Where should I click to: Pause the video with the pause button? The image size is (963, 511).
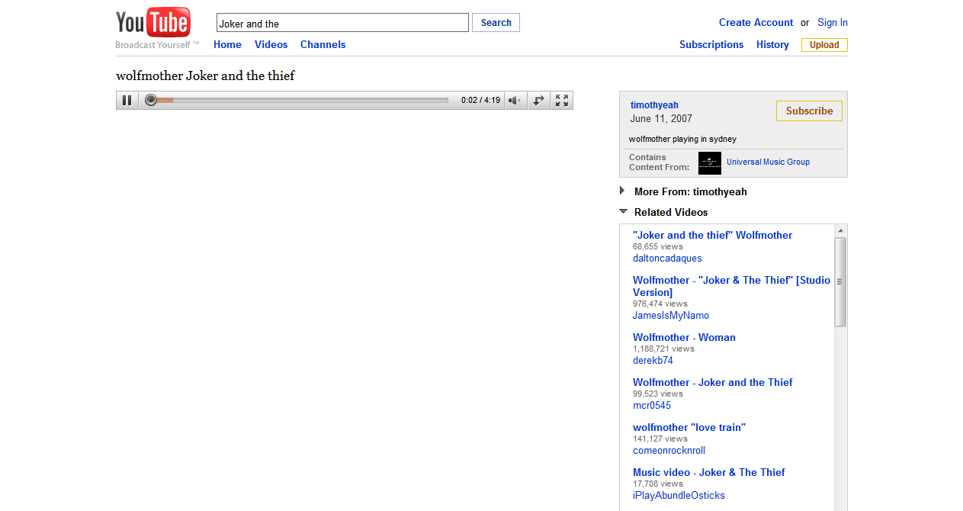pos(127,101)
